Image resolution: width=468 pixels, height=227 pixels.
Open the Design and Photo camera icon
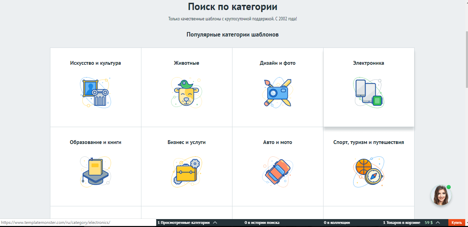pos(278,93)
